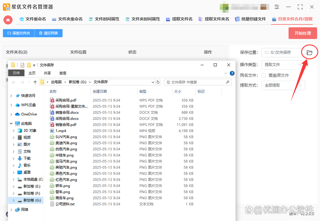Expand the 快速访问 tree node
Screen dimensions: 320x221
click(x=11, y=96)
